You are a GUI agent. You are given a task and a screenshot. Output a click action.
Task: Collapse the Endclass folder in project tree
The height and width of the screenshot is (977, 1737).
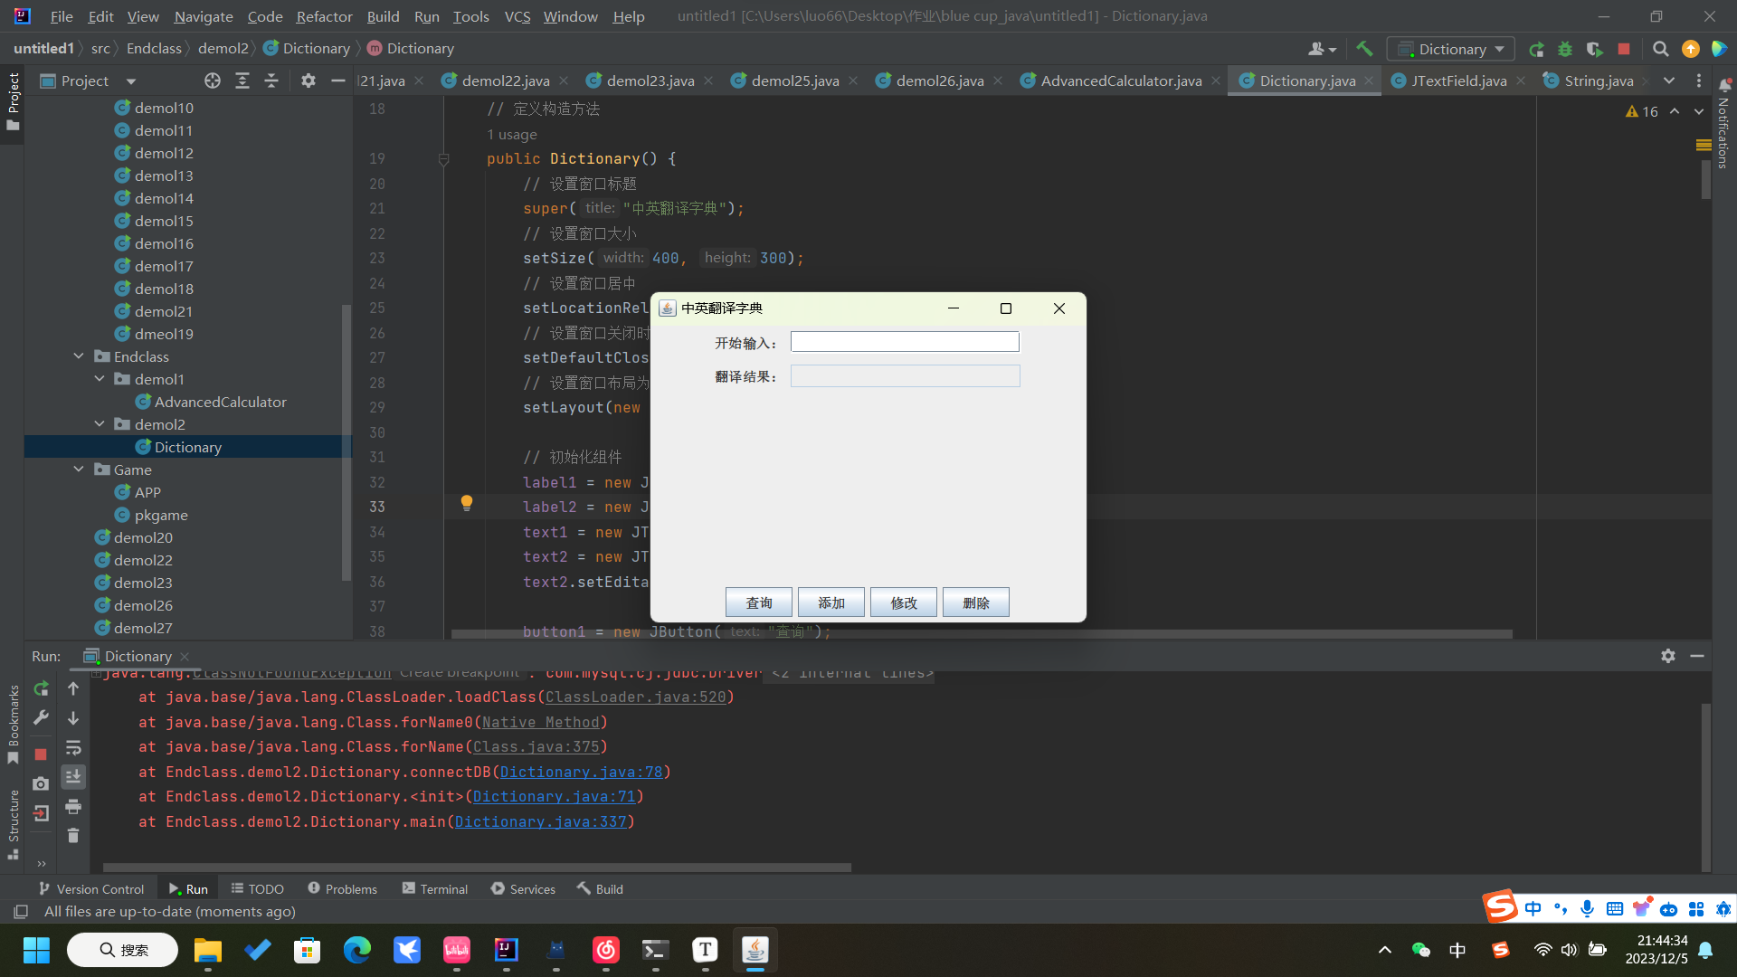pyautogui.click(x=79, y=356)
